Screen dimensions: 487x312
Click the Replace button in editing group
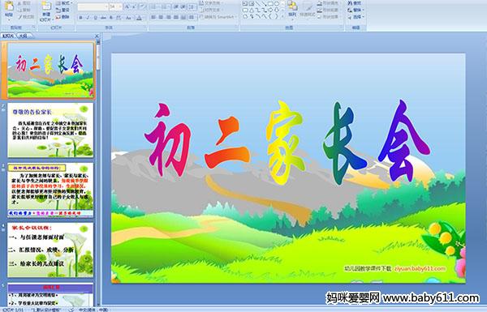pos(356,10)
